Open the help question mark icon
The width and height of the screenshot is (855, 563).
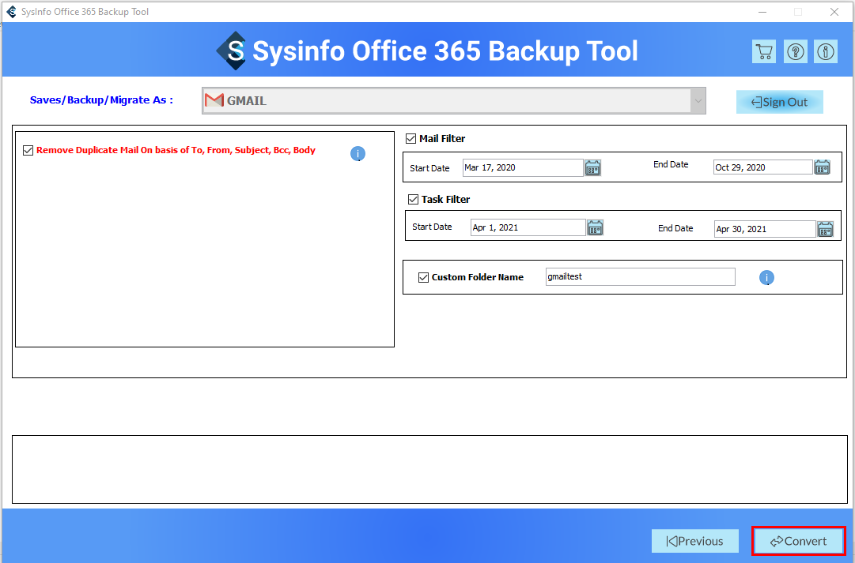point(795,51)
